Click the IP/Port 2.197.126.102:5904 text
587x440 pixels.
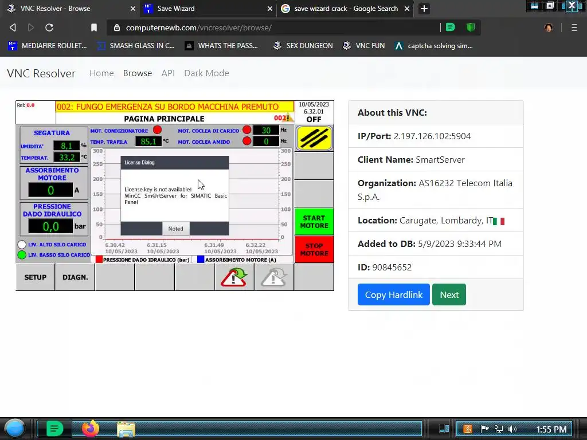tap(414, 136)
